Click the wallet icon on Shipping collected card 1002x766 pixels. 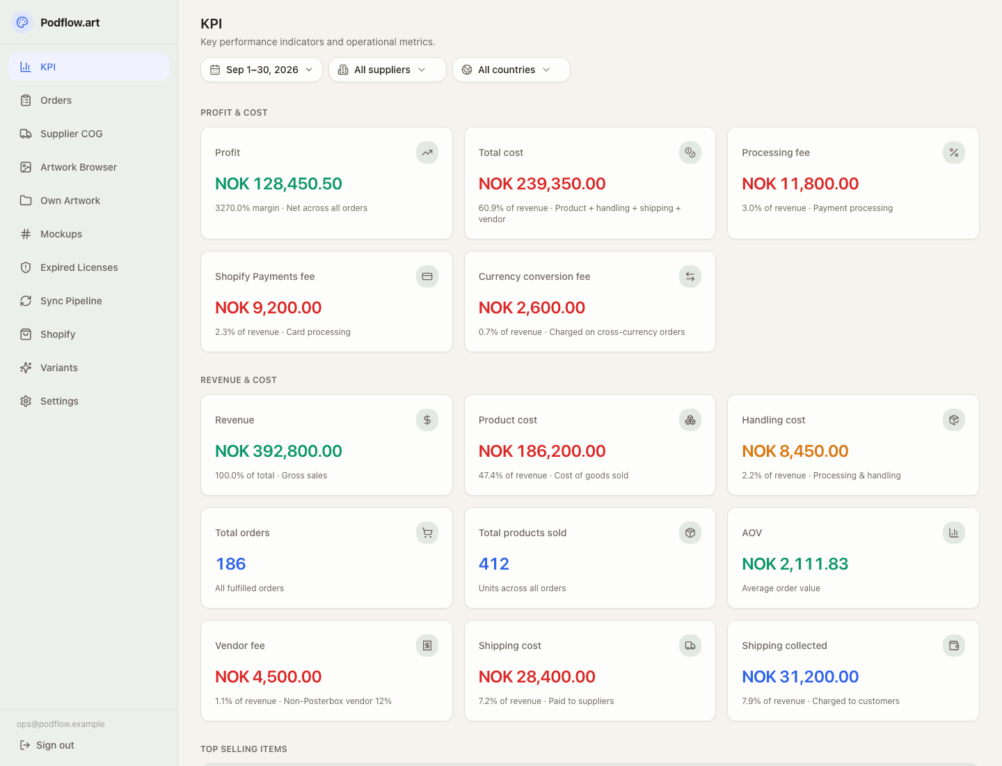tap(954, 646)
